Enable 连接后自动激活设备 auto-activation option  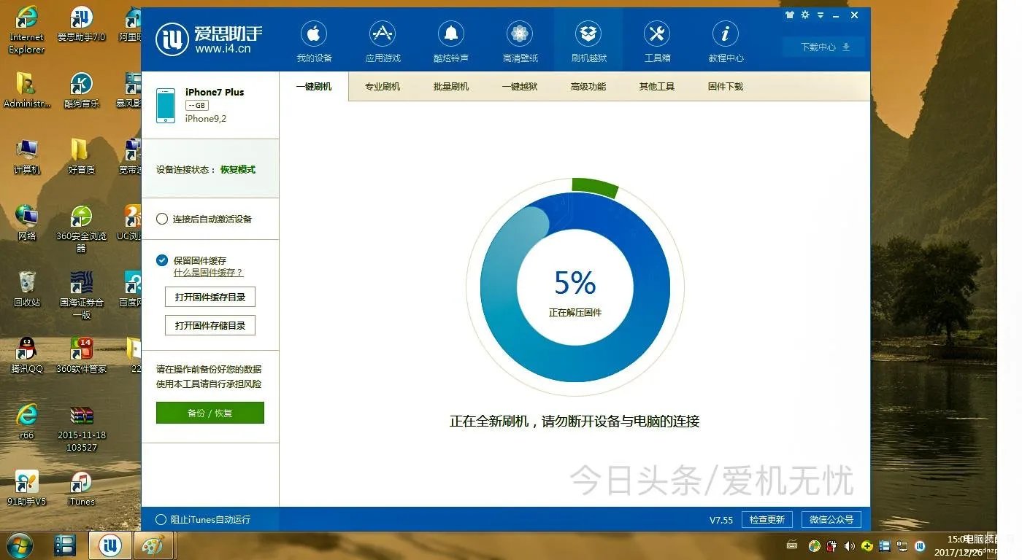pos(161,218)
